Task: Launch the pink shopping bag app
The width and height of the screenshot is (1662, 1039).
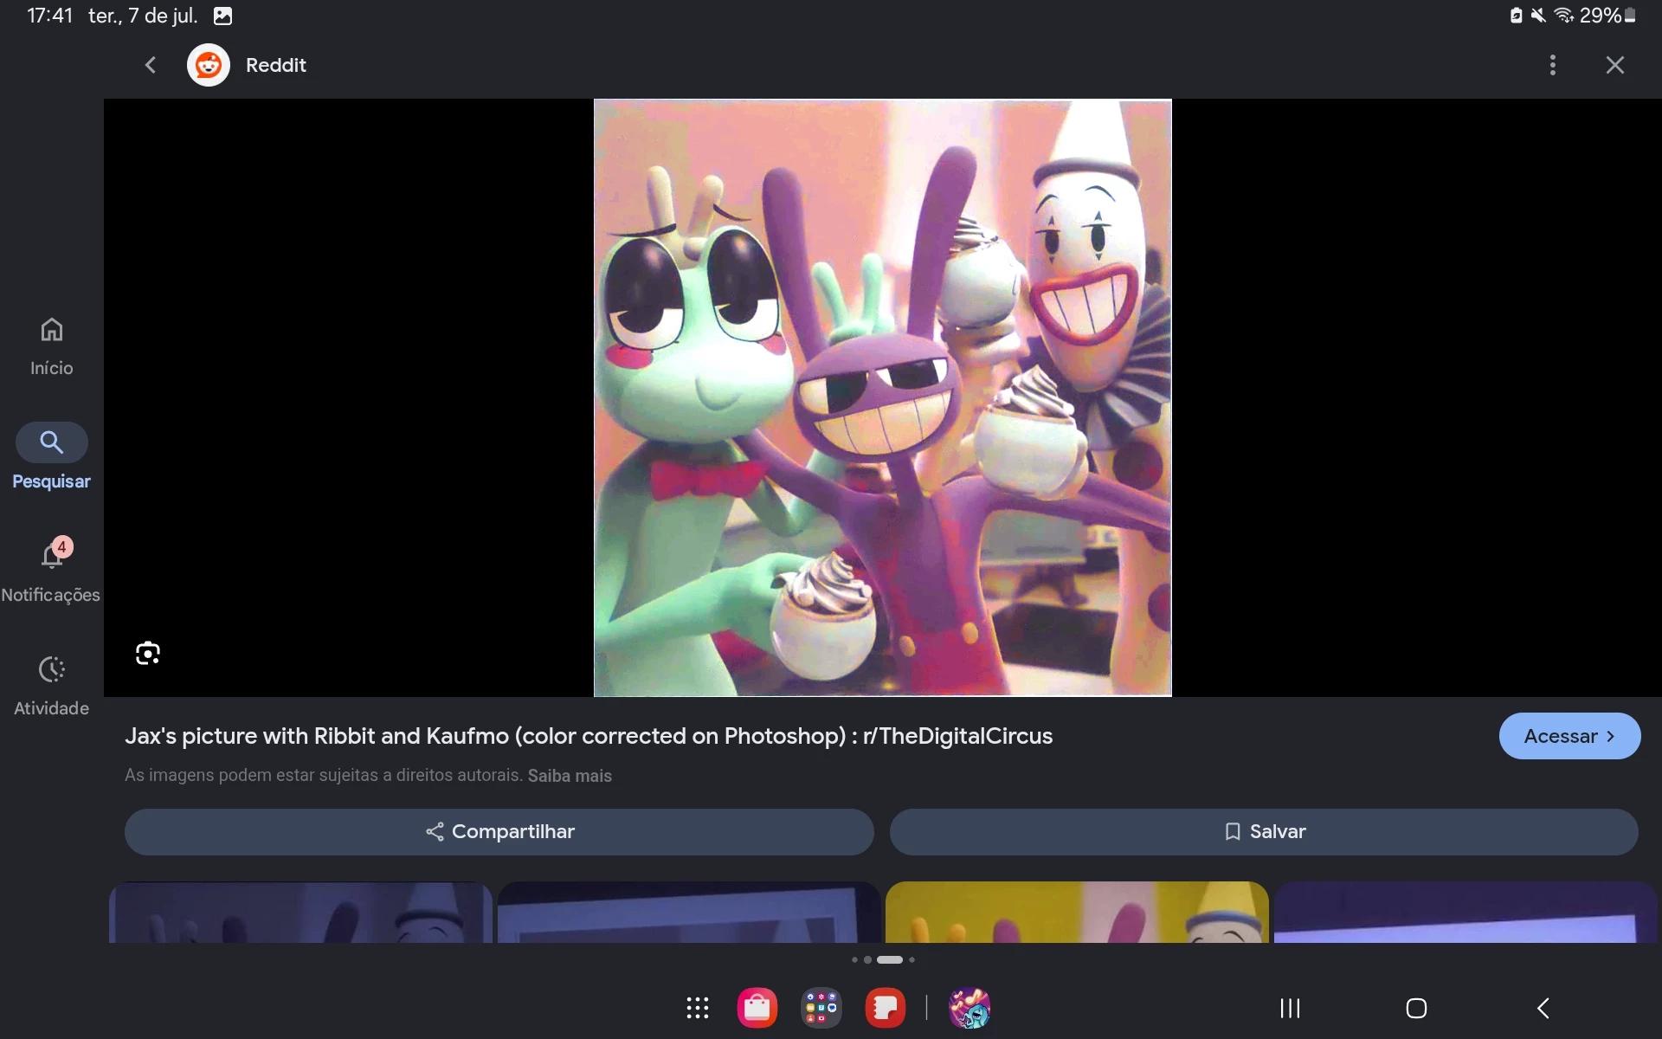Action: point(757,1008)
